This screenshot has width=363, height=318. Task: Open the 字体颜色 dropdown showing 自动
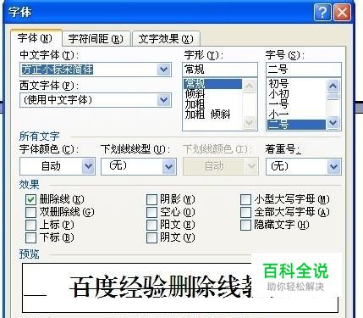[58, 166]
